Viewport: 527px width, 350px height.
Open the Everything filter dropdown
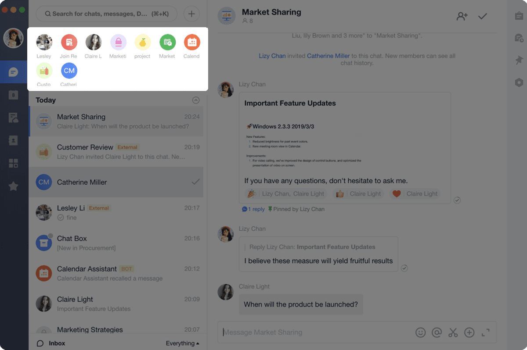pos(183,343)
